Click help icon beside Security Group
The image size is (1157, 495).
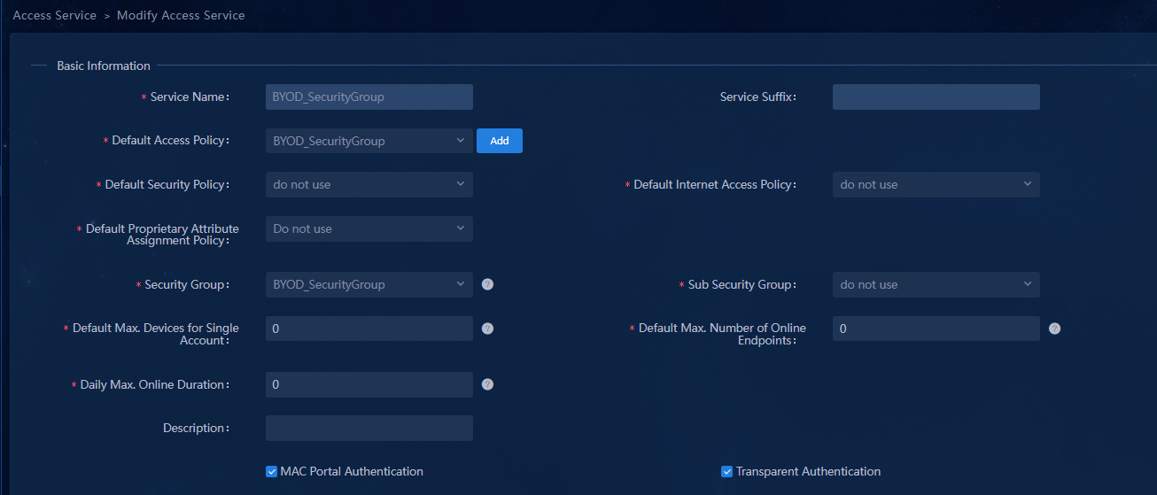(487, 284)
